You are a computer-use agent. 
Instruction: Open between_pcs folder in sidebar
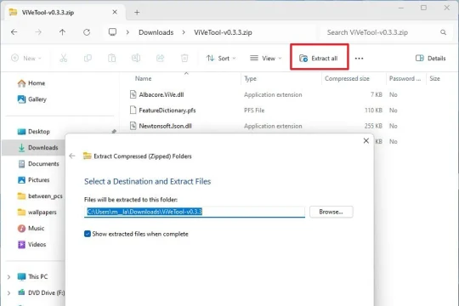pyautogui.click(x=40, y=195)
